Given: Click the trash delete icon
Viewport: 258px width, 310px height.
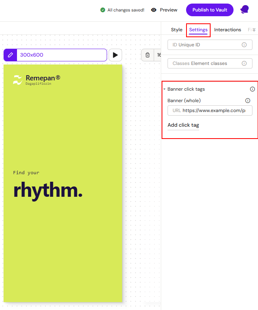Looking at the screenshot, I should [x=147, y=55].
